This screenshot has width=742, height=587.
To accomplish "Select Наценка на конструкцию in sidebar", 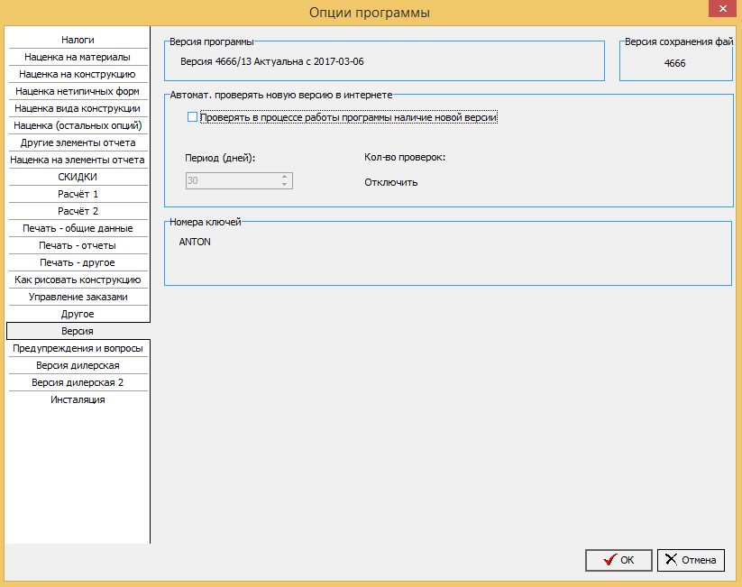I will point(78,74).
